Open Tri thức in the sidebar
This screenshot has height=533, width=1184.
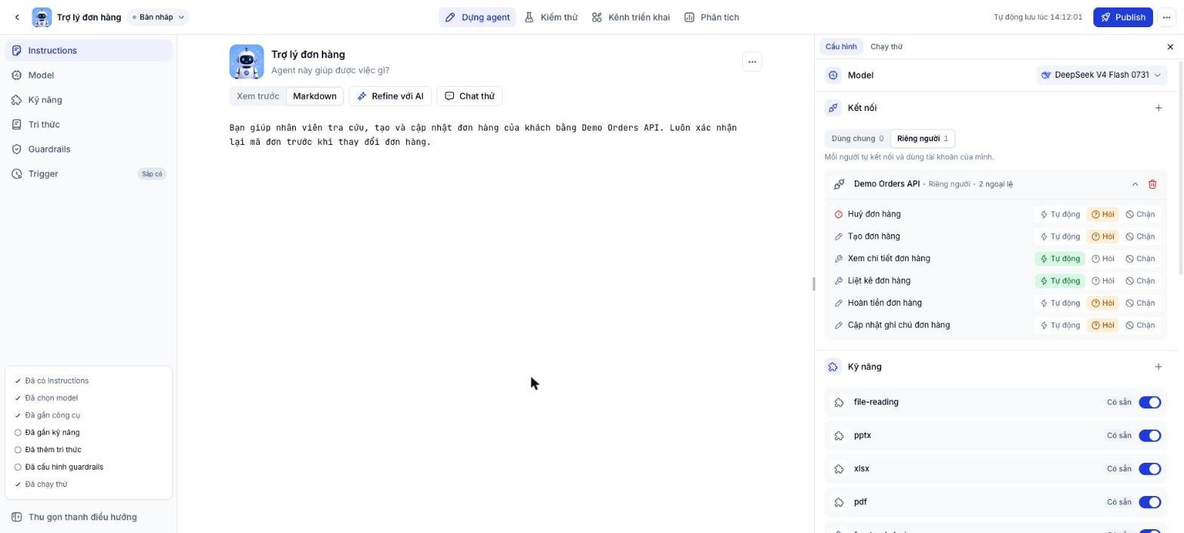coord(88,125)
